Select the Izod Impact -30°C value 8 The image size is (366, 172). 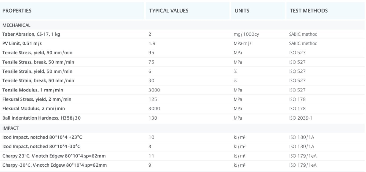click(150, 145)
